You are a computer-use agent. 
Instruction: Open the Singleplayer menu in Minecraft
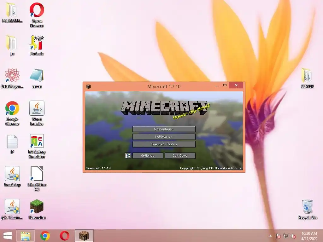164,129
